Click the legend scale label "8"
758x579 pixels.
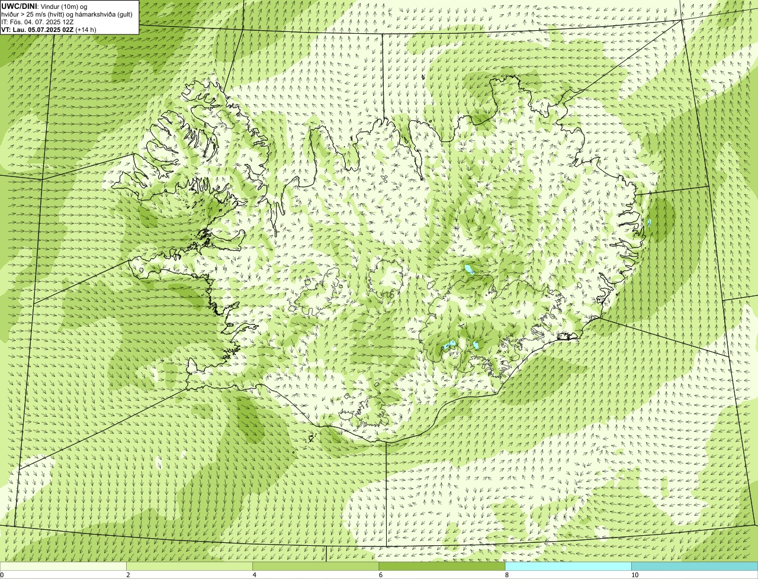(x=506, y=575)
